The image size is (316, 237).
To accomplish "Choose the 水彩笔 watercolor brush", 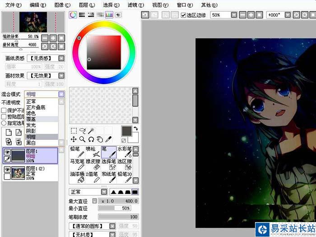I will tap(125, 152).
